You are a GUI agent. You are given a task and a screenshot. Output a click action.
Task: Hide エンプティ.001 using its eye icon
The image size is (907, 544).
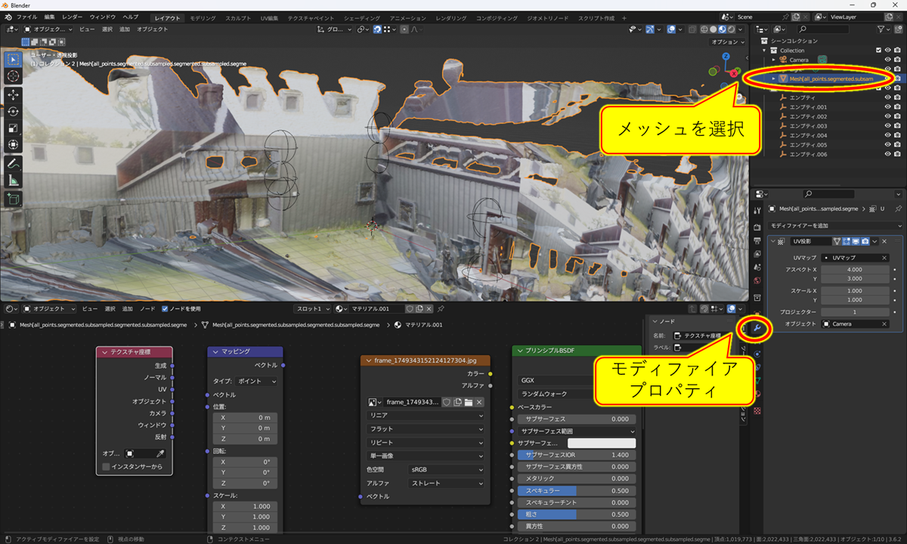coord(887,107)
